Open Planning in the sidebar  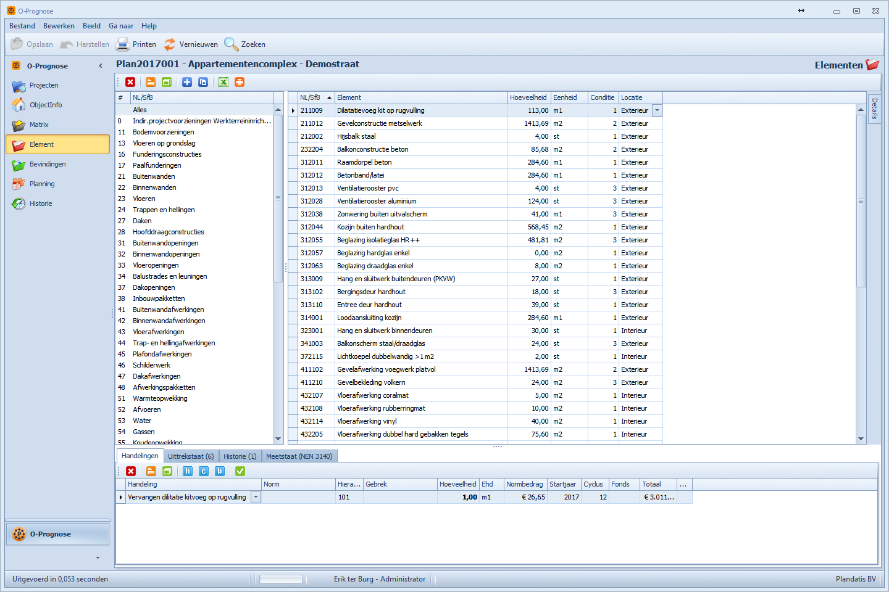(57, 184)
